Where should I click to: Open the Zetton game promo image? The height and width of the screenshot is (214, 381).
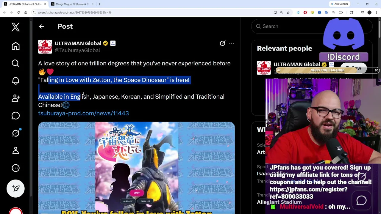[136, 168]
